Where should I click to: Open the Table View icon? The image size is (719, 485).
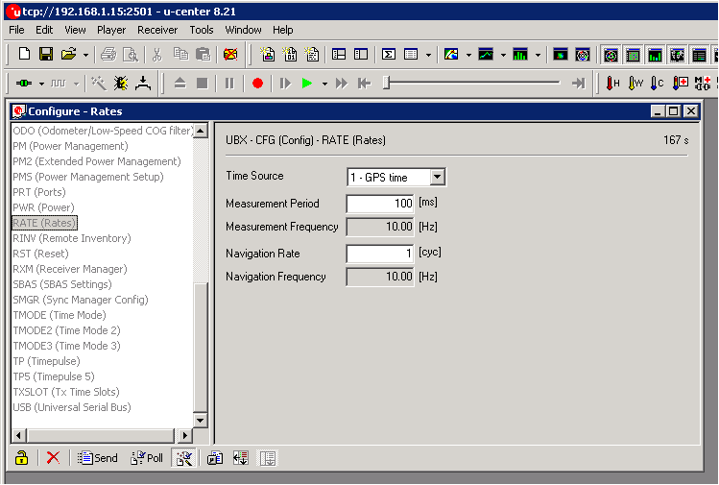(x=411, y=54)
